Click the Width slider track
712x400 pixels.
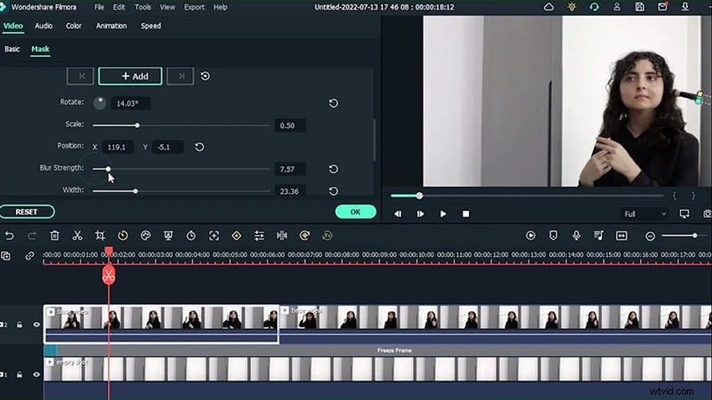pos(182,191)
